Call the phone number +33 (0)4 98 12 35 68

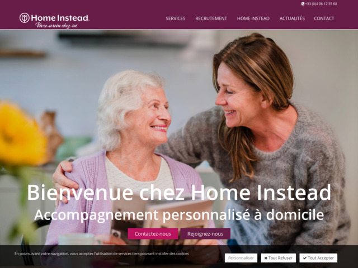point(321,4)
